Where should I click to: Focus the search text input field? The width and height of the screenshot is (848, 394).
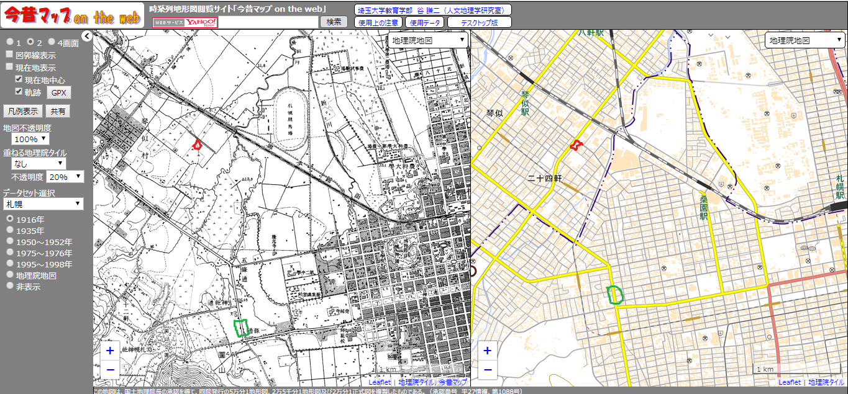(268, 22)
